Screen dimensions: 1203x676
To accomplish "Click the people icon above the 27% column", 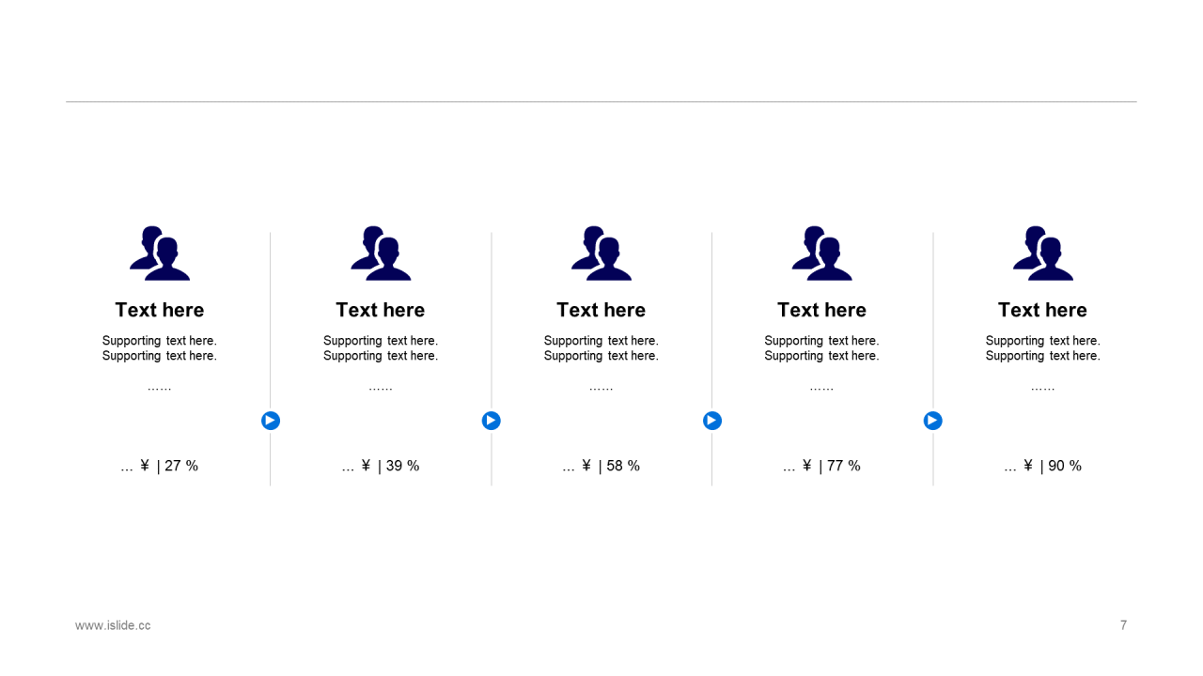I will tap(160, 253).
